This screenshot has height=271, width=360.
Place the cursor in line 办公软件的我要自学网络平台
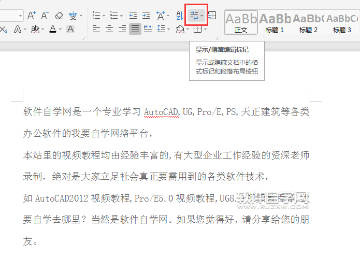(x=87, y=134)
